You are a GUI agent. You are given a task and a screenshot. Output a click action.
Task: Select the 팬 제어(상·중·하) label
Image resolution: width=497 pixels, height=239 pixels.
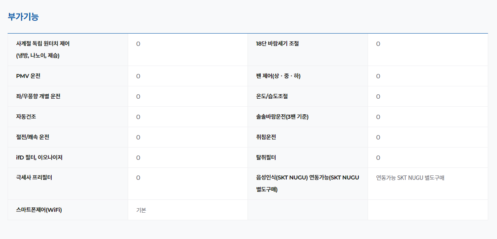pos(278,76)
